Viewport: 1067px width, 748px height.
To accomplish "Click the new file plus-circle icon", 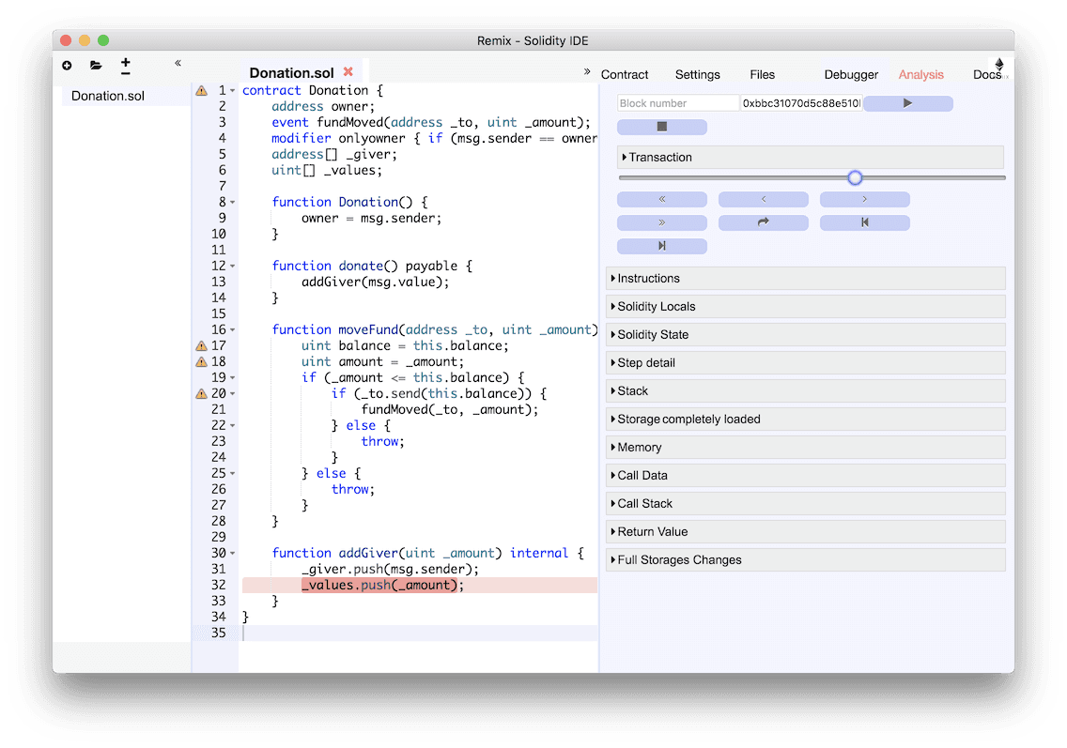I will [67, 66].
